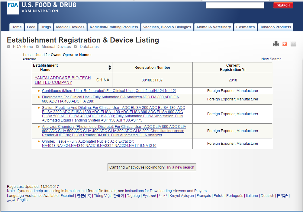Go to Medical Devices breadcrumb link
The image size is (303, 212).
pos(56,47)
